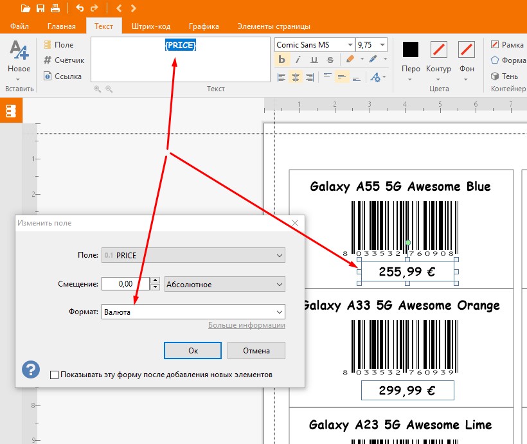Image resolution: width=527 pixels, height=444 pixels.
Task: Align text to the left
Action: pyautogui.click(x=281, y=77)
